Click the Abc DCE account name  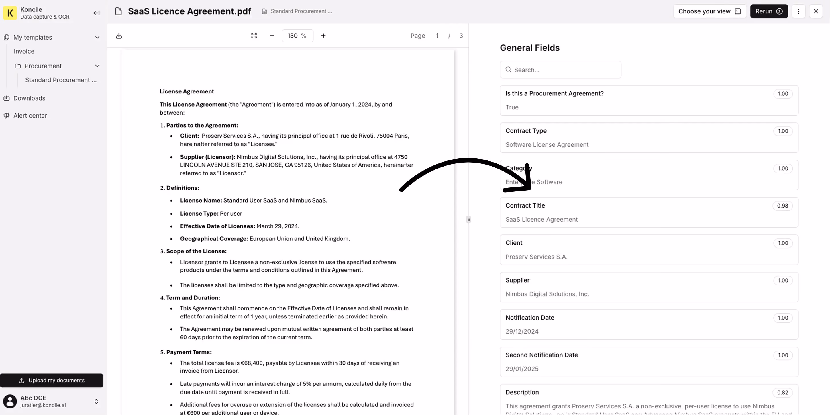pyautogui.click(x=33, y=398)
